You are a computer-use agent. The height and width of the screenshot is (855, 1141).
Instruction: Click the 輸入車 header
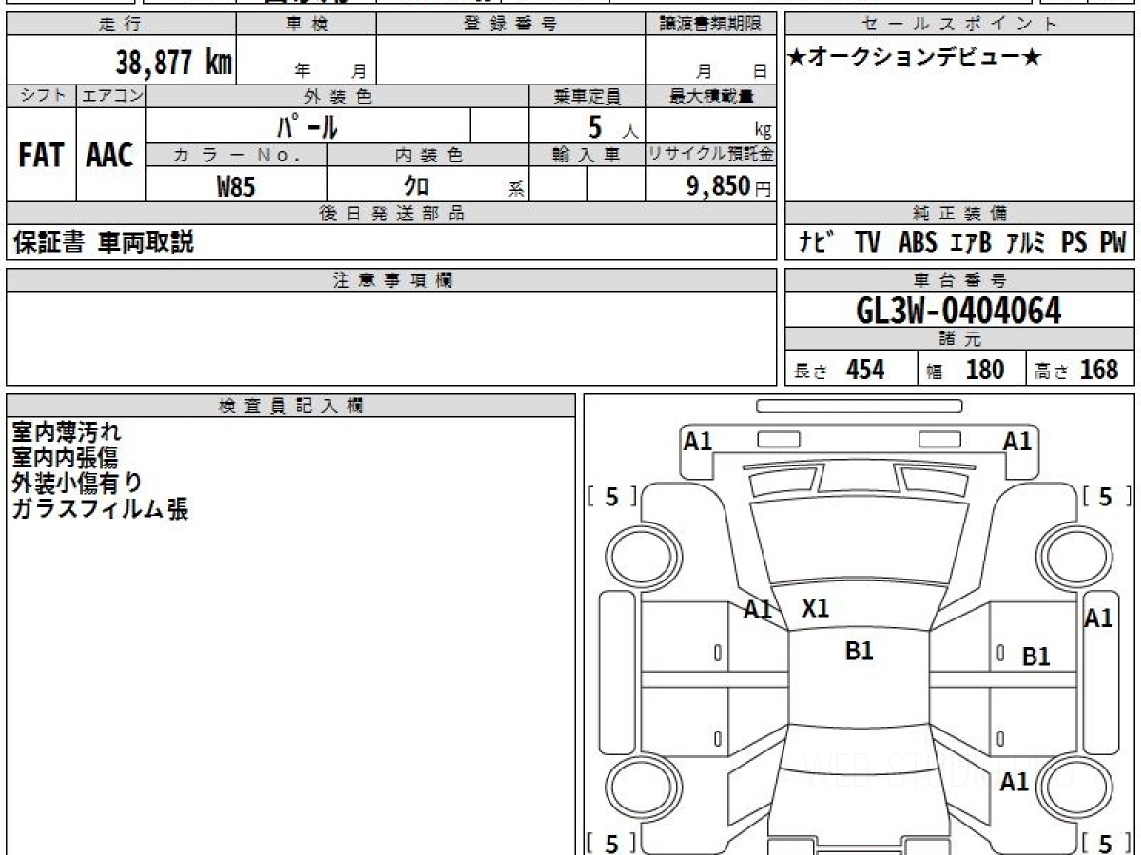[x=587, y=155]
